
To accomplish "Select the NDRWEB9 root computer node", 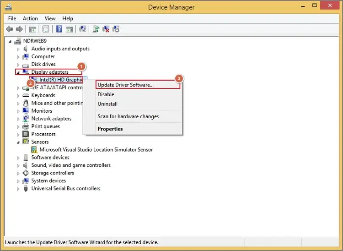I will coord(35,41).
